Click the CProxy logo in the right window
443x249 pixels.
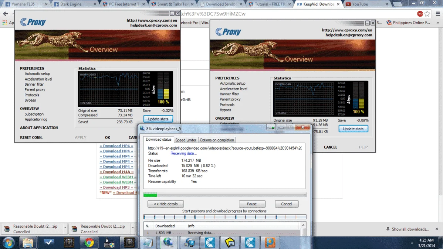coord(228,31)
